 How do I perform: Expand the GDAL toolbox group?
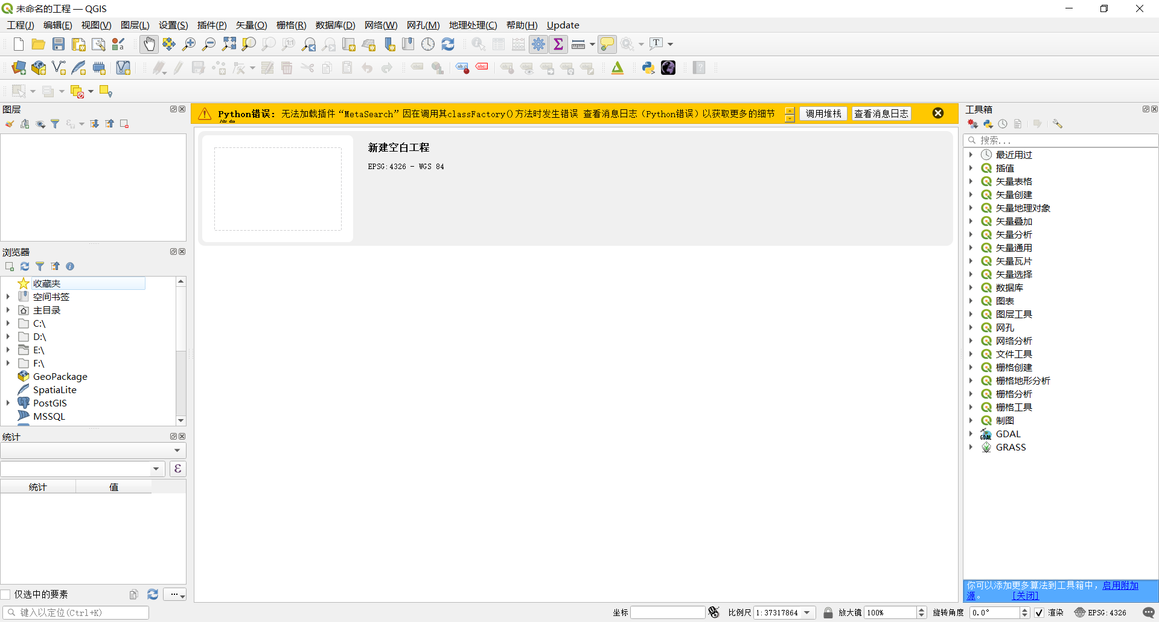pos(971,434)
